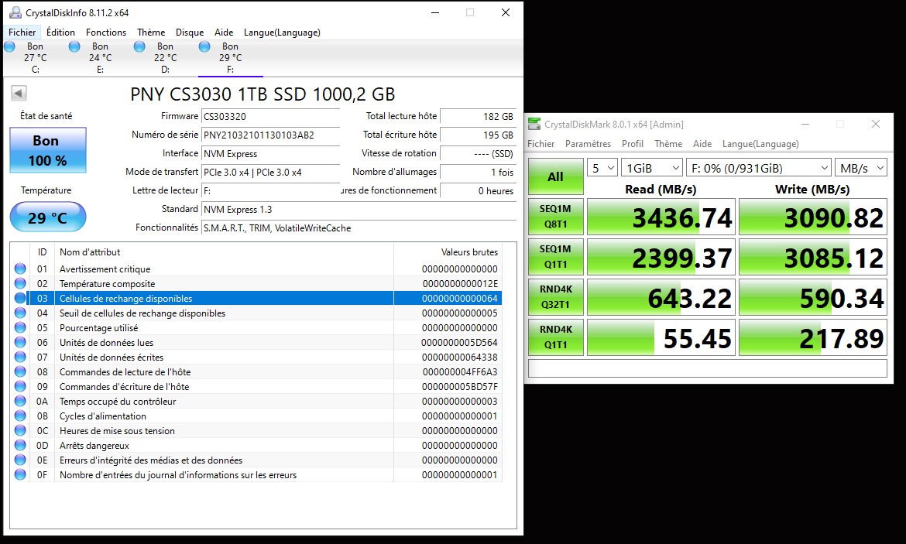
Task: Start SEQ1M Q1T1 benchmark
Action: [x=555, y=257]
